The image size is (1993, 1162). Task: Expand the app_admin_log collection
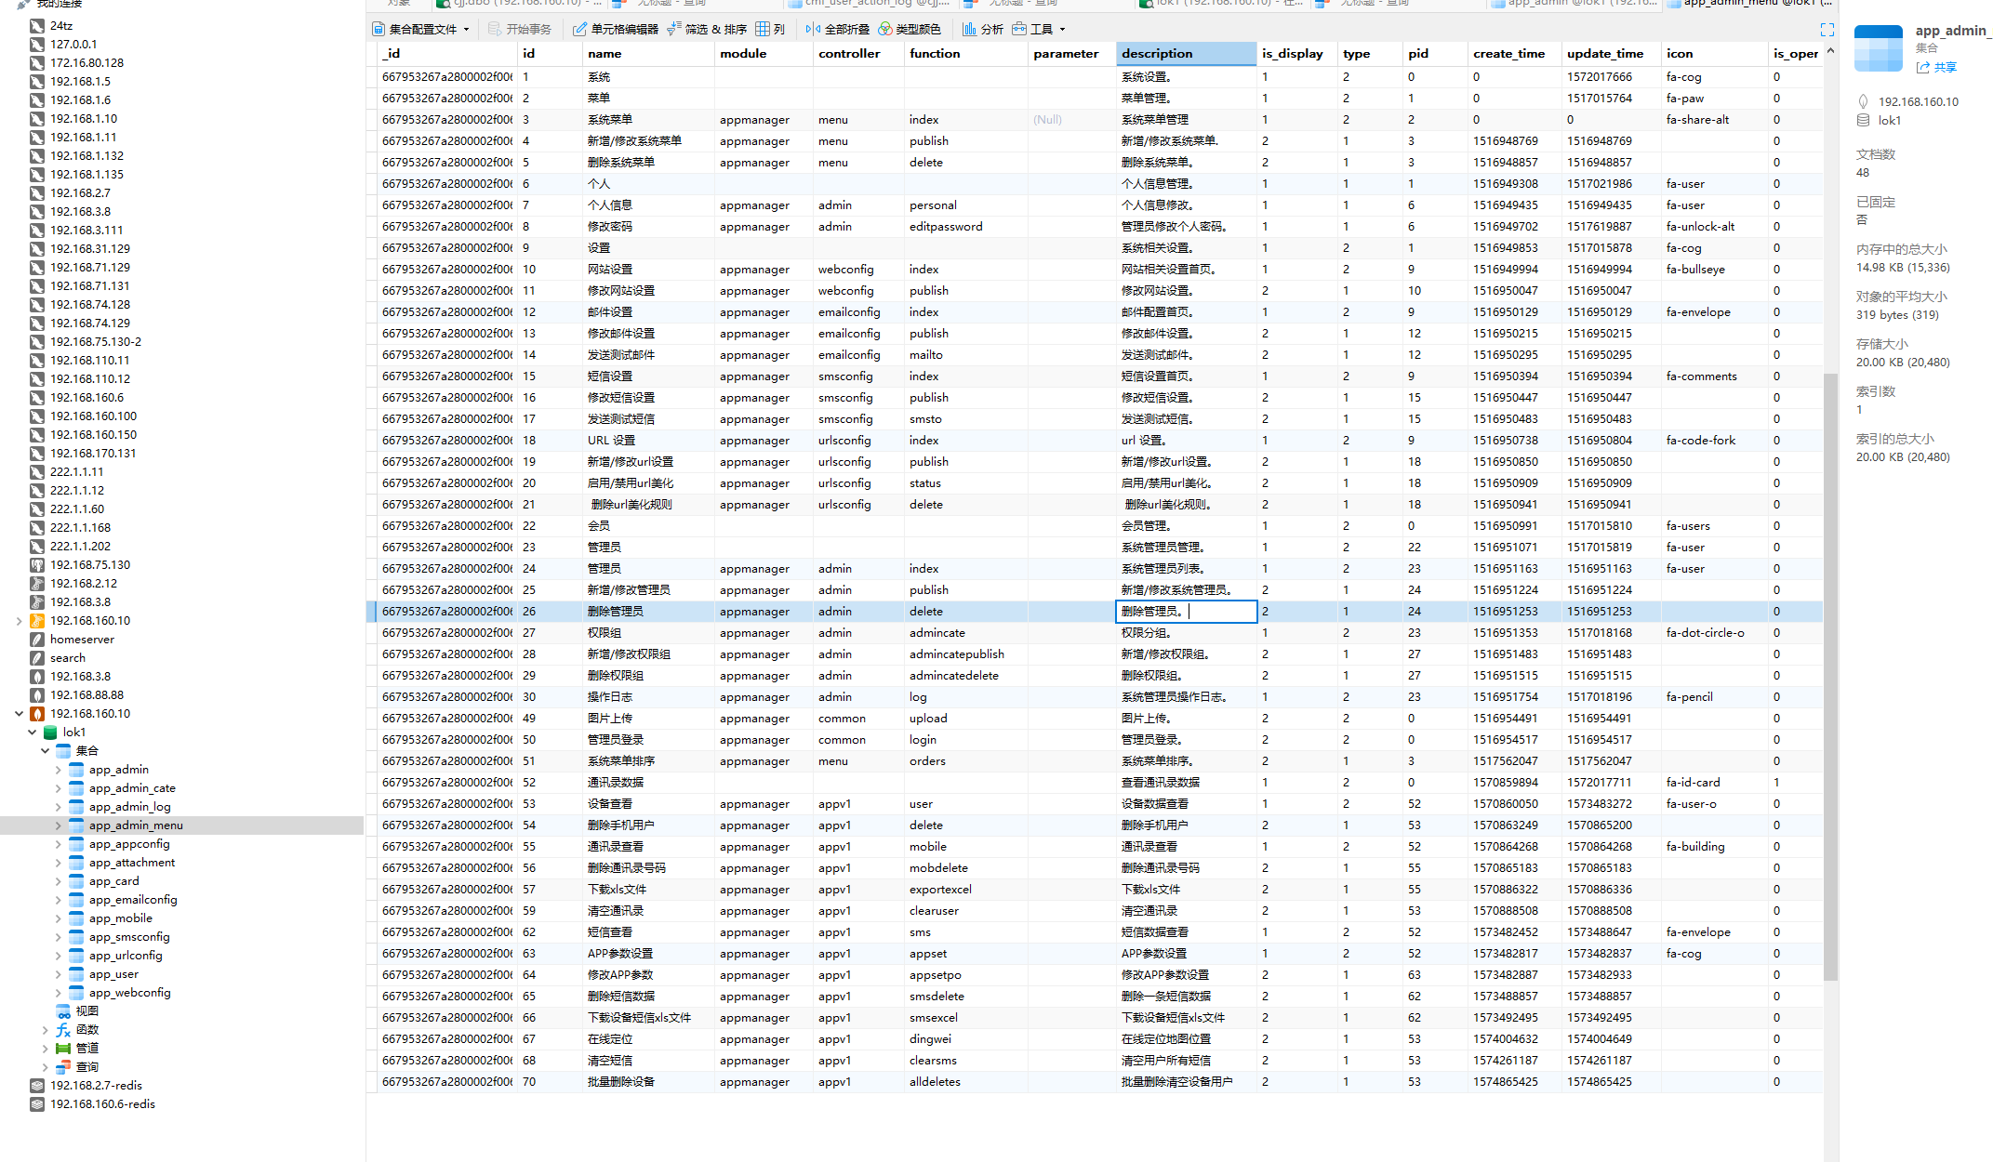click(58, 807)
